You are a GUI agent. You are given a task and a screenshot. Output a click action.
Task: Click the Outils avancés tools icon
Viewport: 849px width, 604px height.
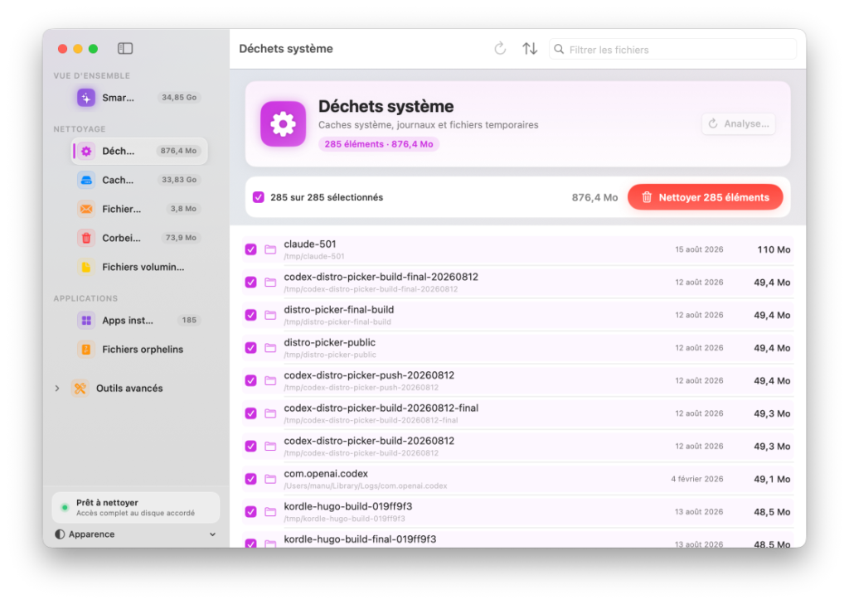[x=80, y=388]
